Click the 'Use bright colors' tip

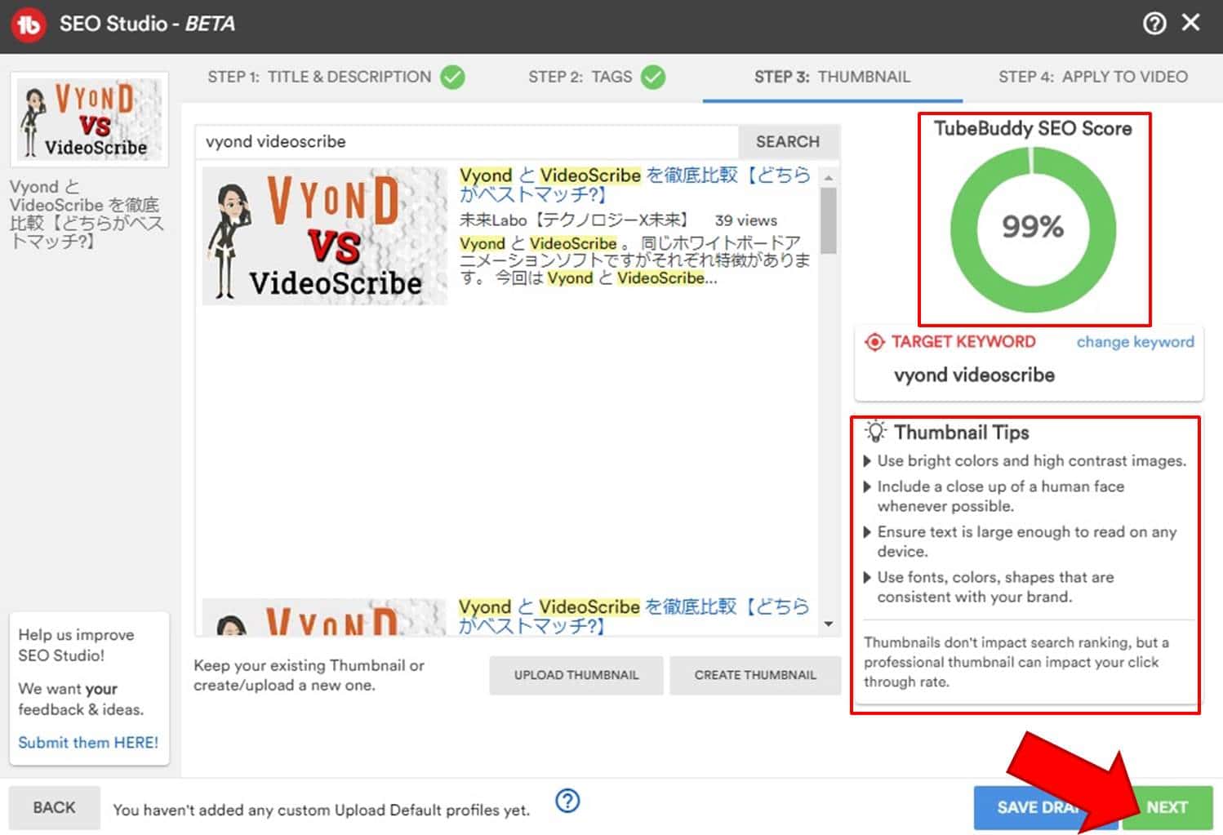tap(1031, 461)
